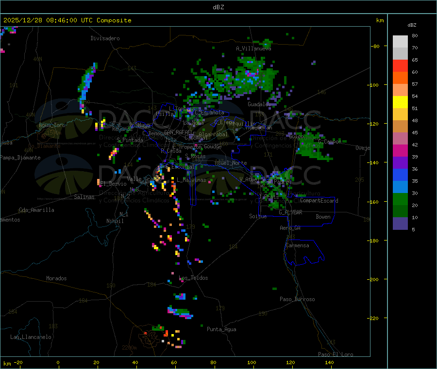
Task: Click the Carmensa blue polygon outline
Action: (x=304, y=253)
